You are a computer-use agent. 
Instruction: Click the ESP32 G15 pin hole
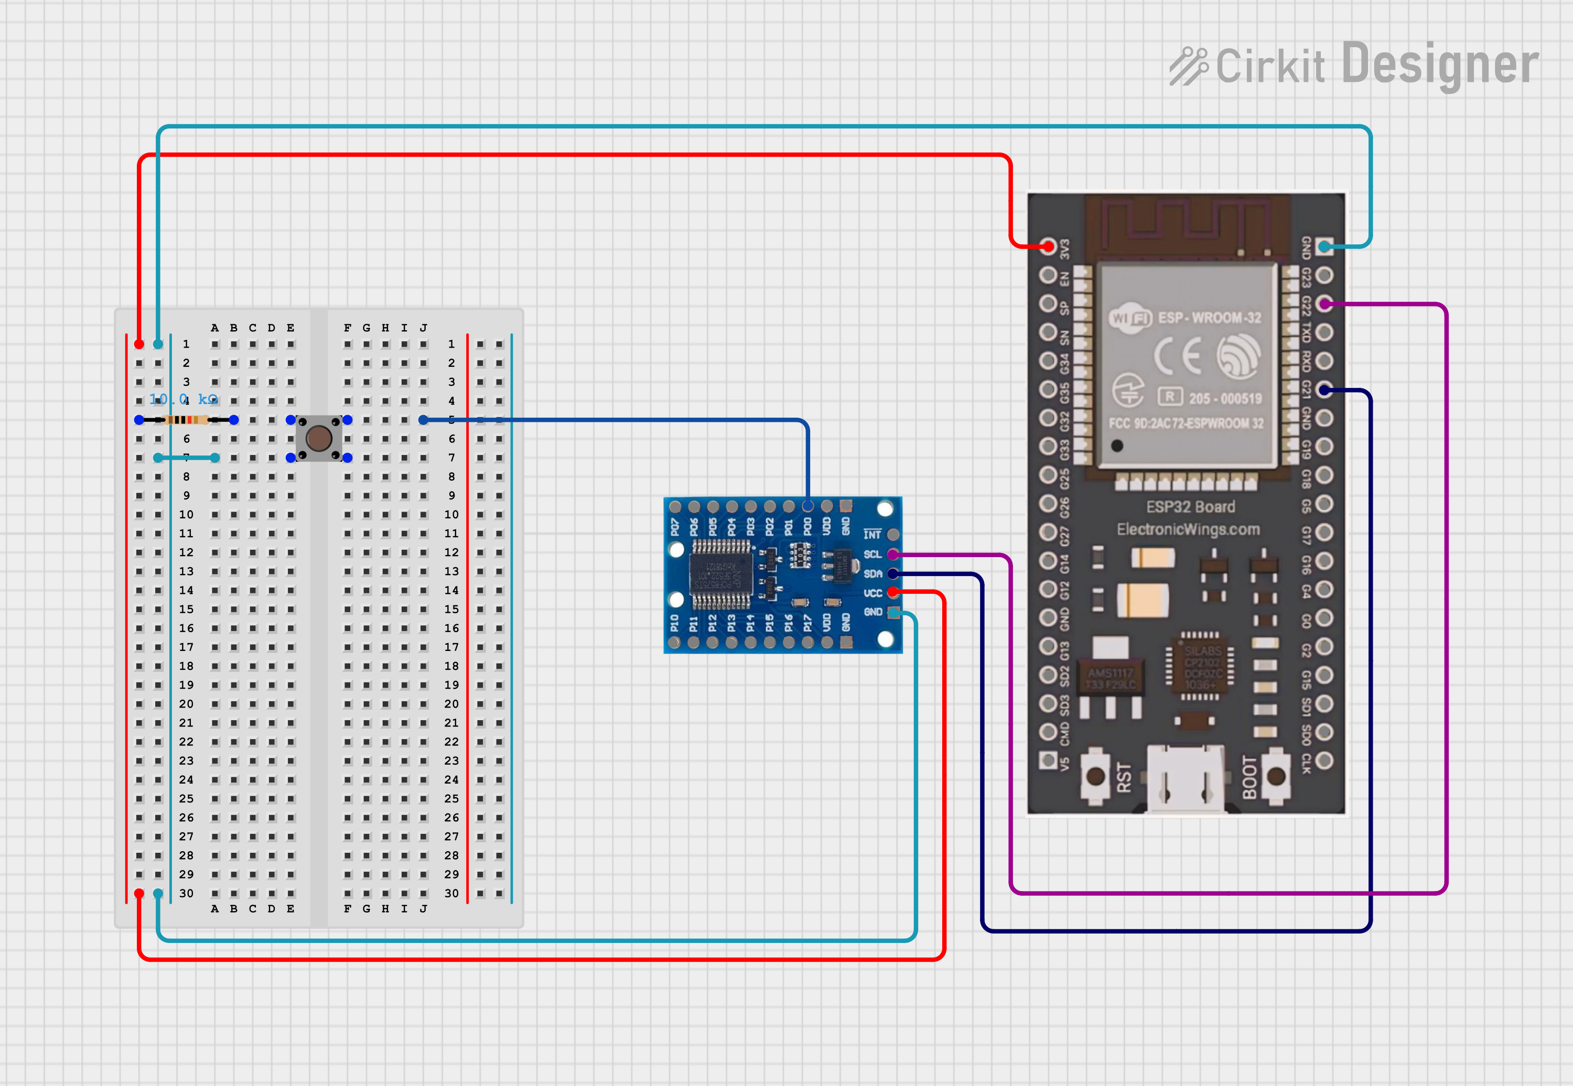pos(1324,675)
